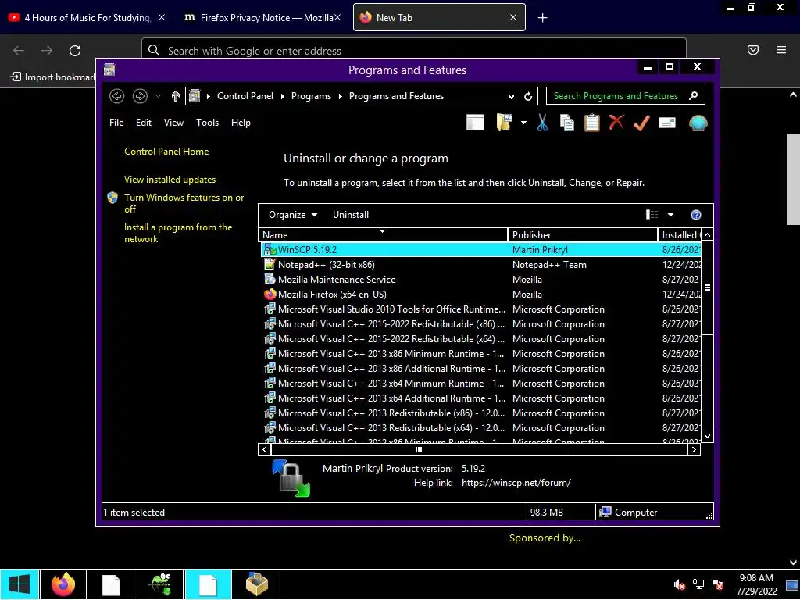Select Mozilla Maintenance Service row
Image resolution: width=800 pixels, height=600 pixels.
(x=480, y=280)
